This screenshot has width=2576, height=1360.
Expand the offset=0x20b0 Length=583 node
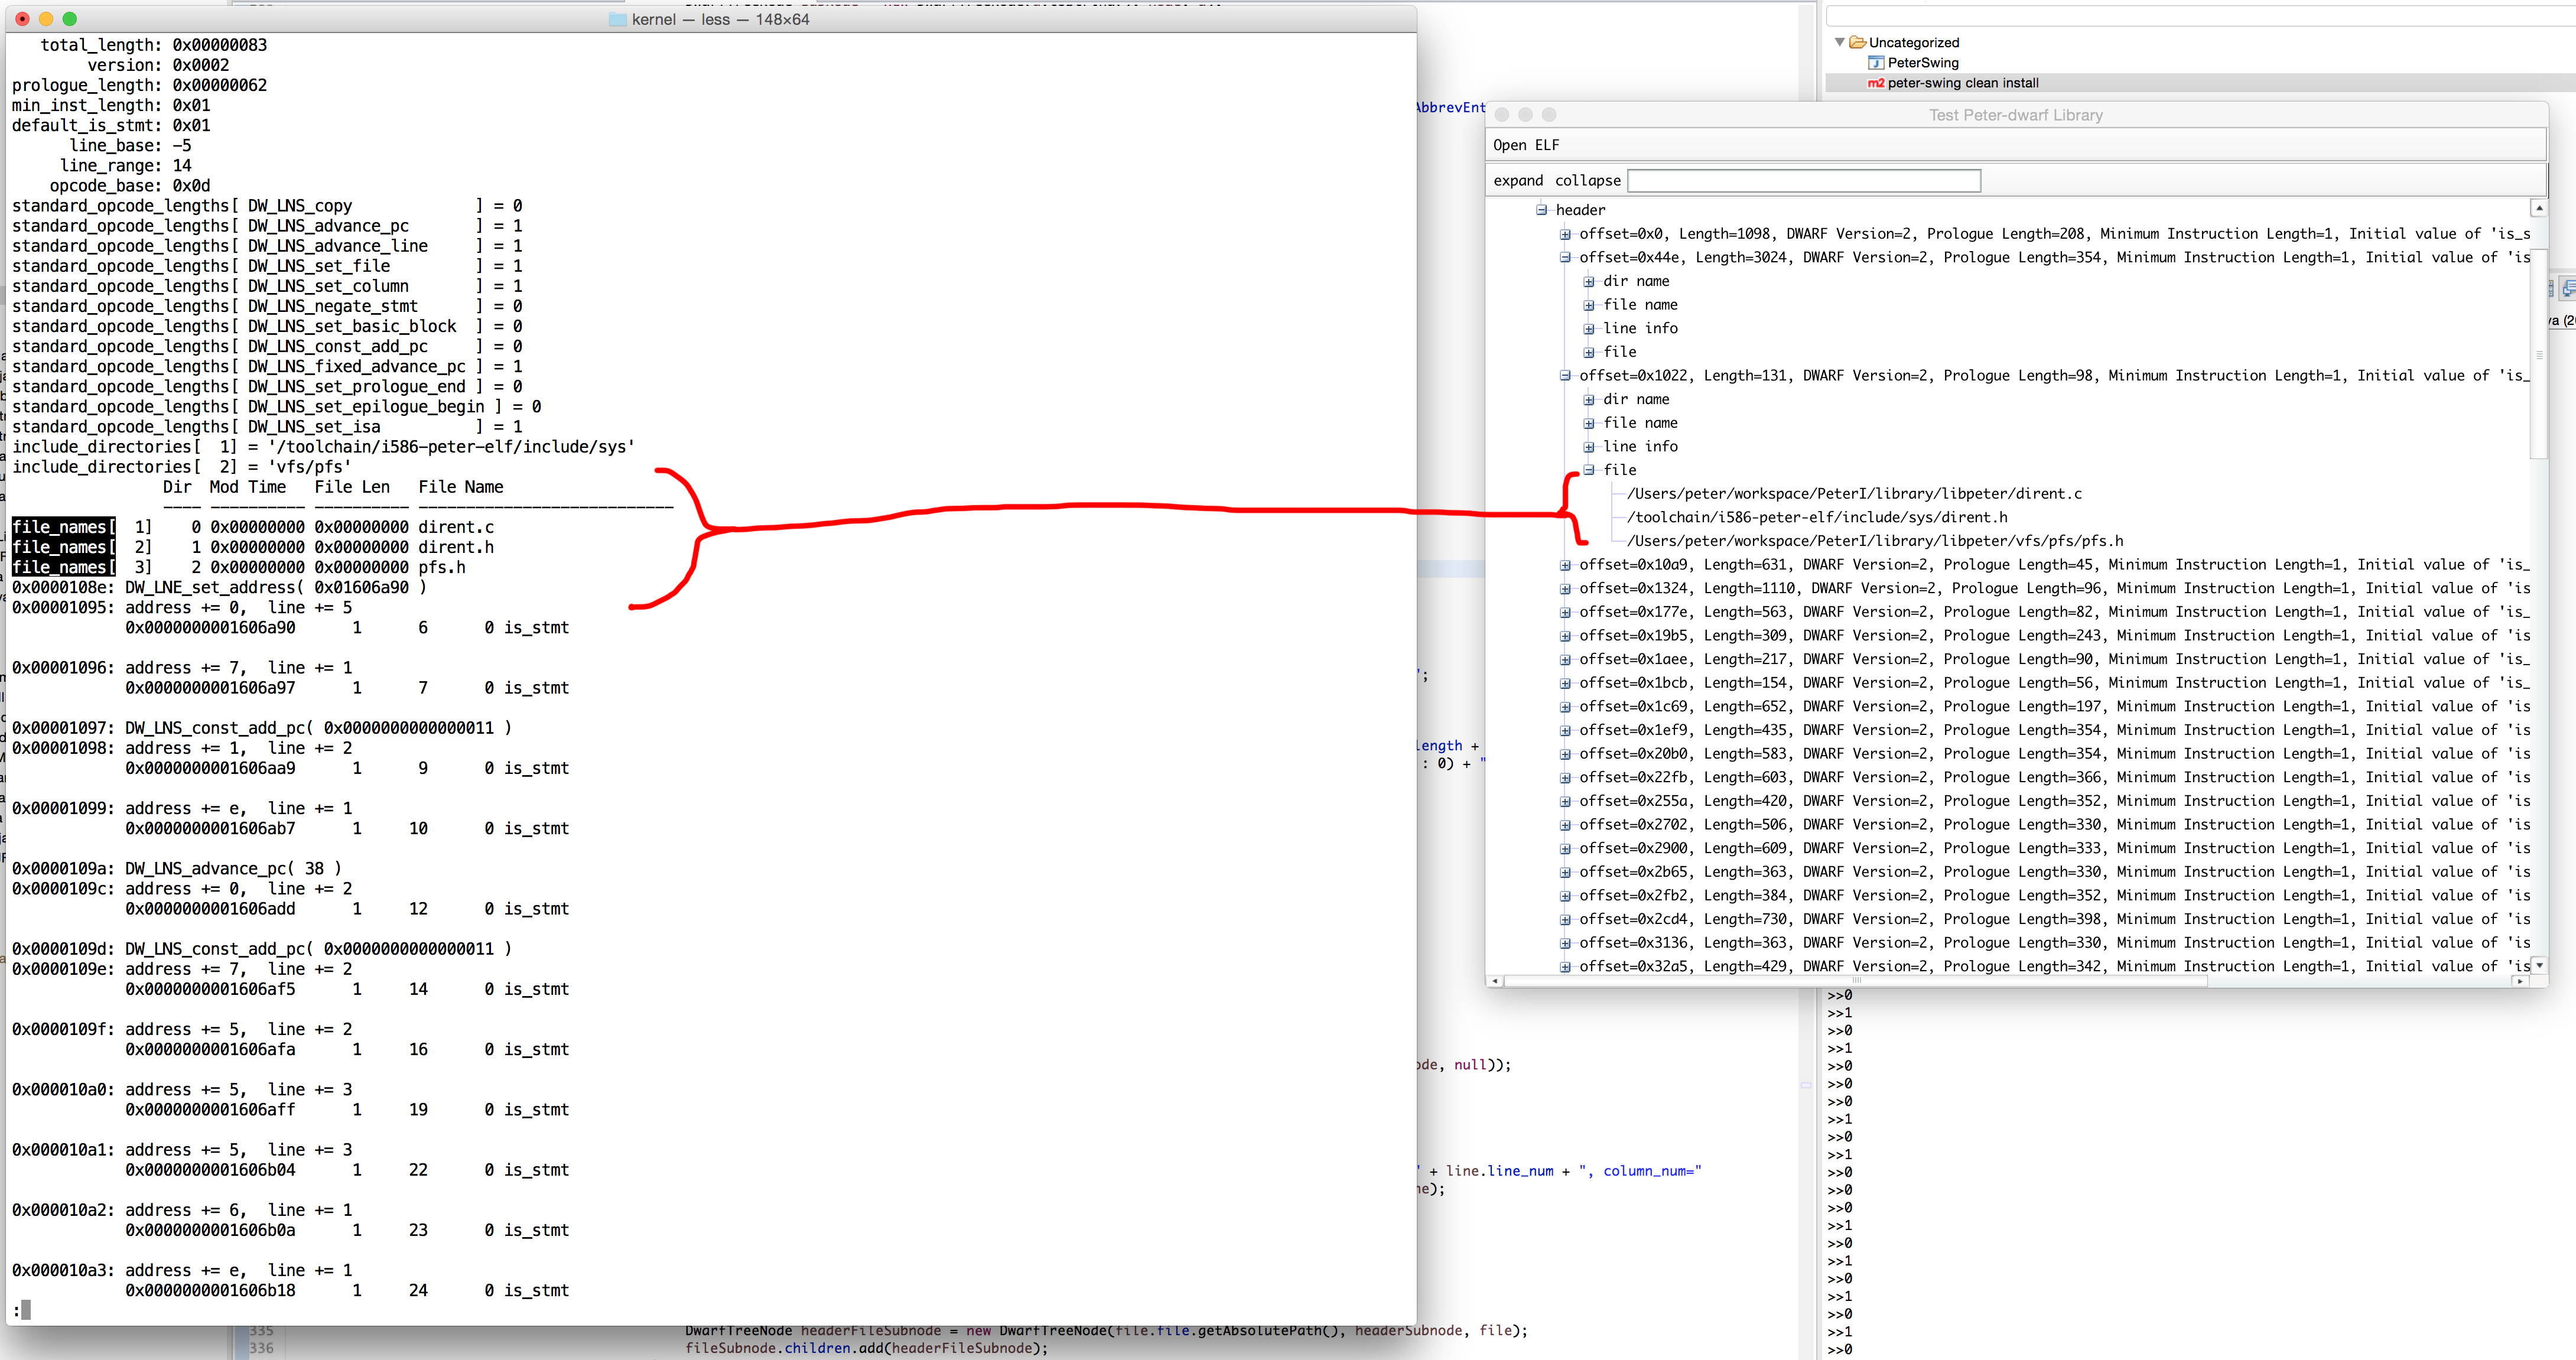coord(1565,754)
